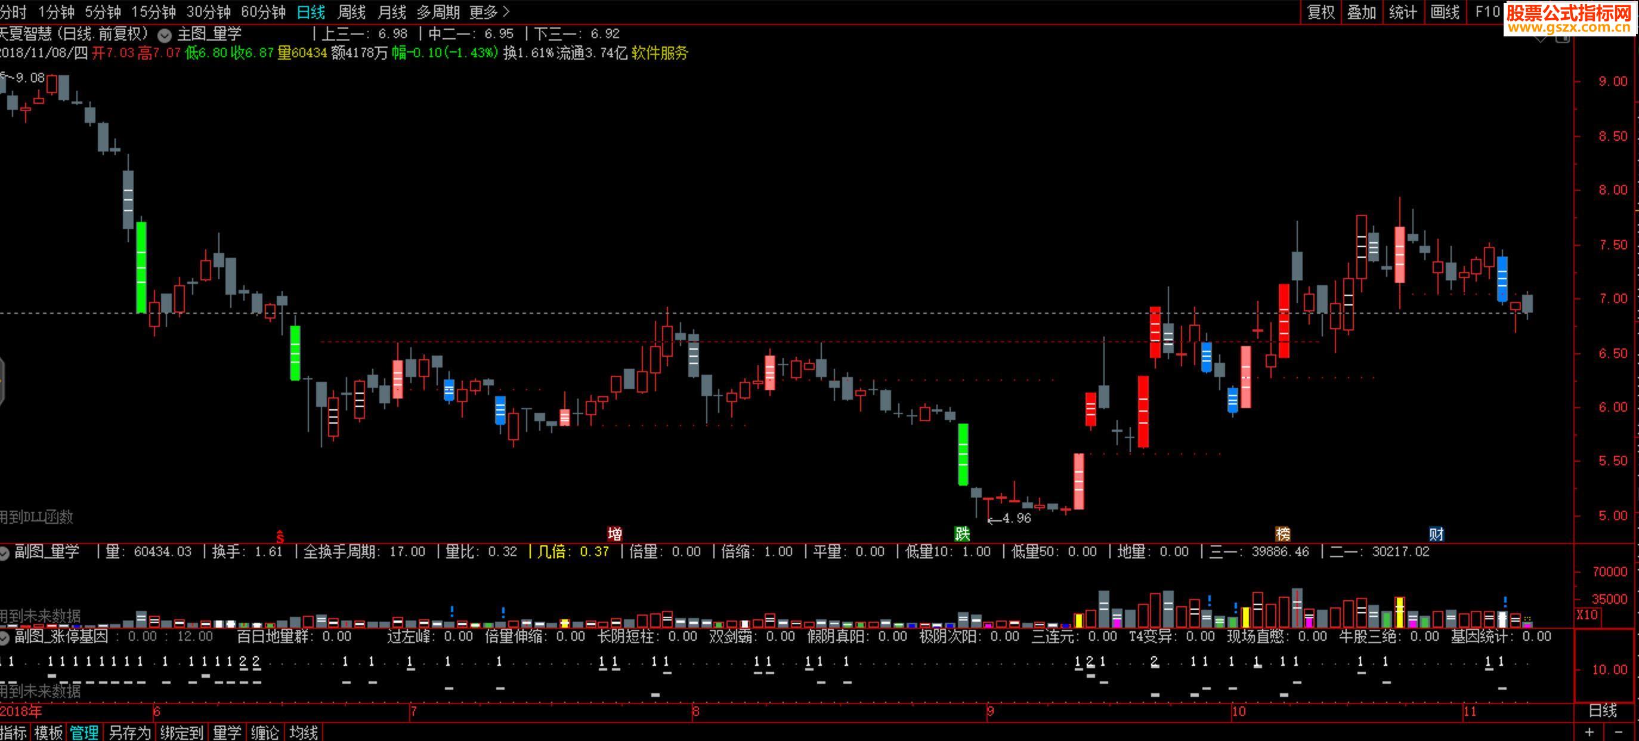The image size is (1639, 741).
Task: Click the 基因统计: 0.00 value
Action: (1501, 637)
